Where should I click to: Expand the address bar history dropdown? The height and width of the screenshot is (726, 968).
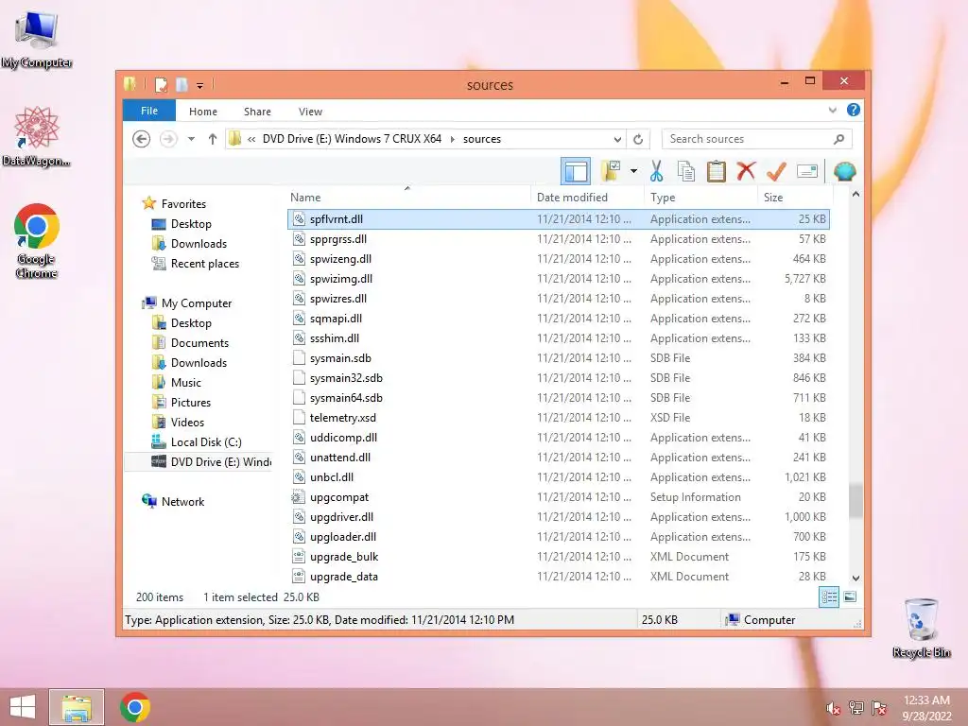(x=617, y=139)
